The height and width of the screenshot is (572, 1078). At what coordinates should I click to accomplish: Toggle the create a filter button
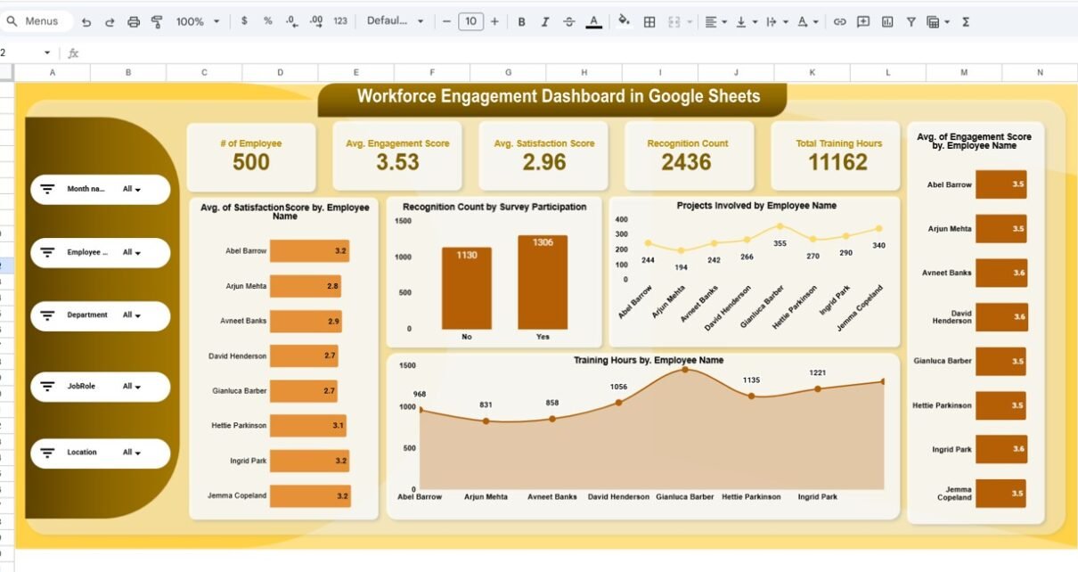[x=911, y=21]
